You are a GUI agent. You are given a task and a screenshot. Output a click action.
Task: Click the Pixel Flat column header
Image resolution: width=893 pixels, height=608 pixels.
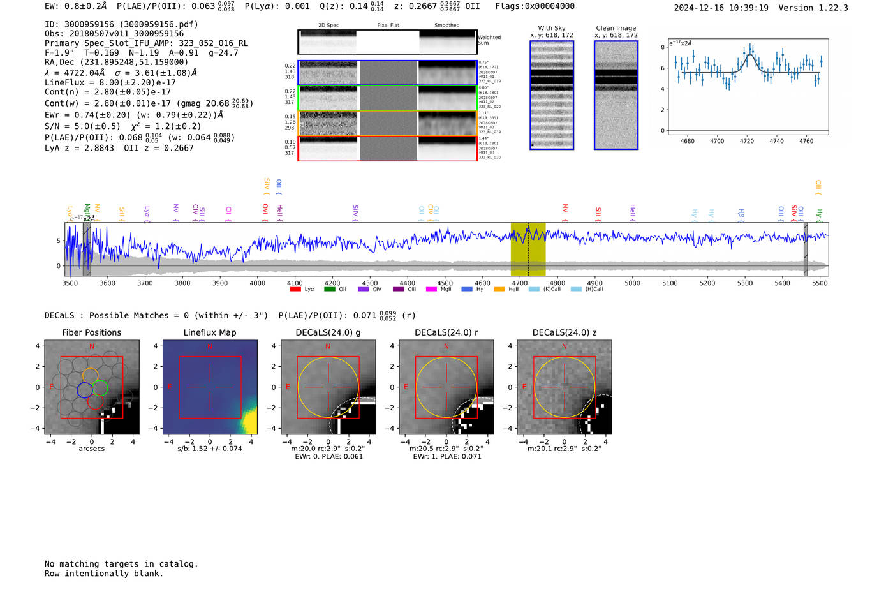pos(388,26)
